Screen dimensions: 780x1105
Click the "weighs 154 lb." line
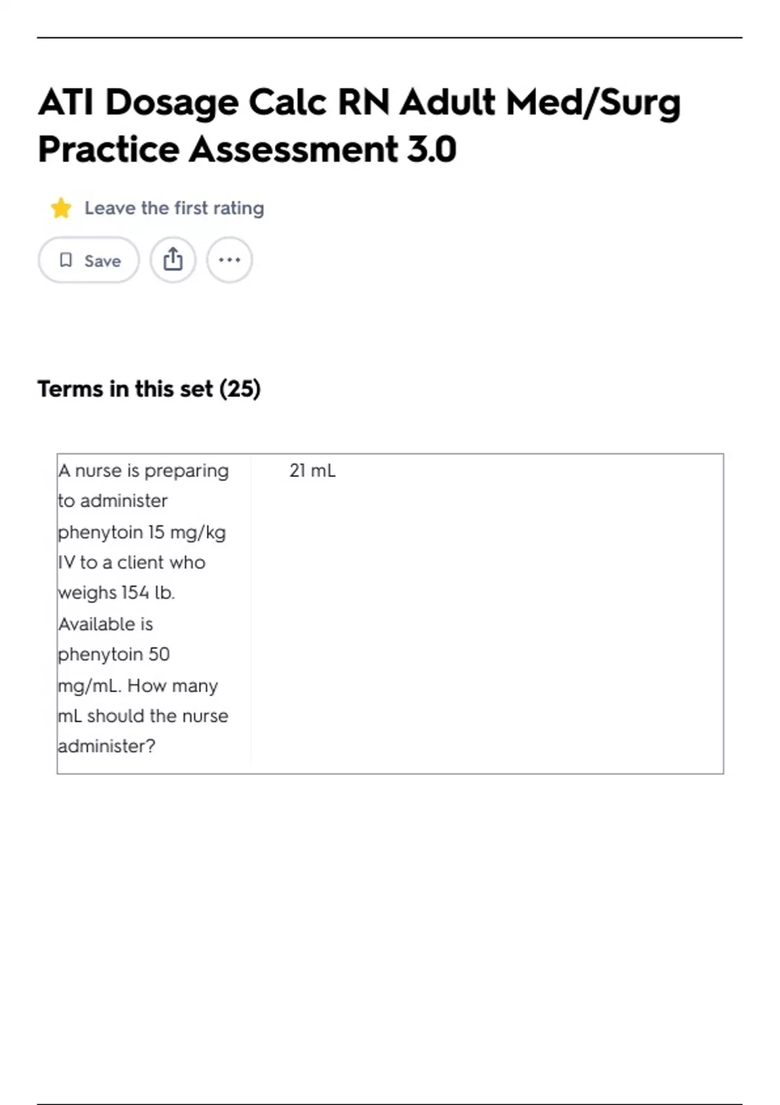pyautogui.click(x=116, y=593)
